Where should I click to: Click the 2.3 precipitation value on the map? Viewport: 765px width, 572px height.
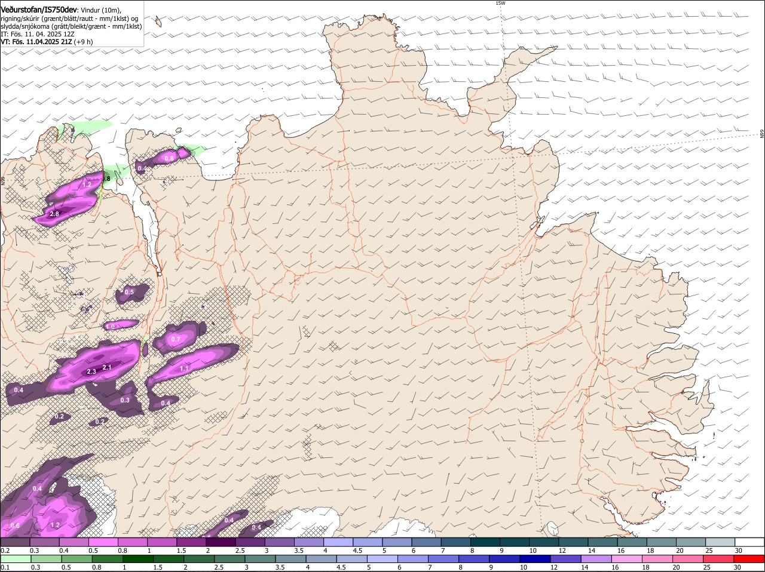click(91, 371)
